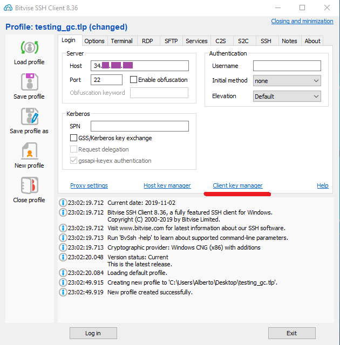This screenshot has height=345, width=340.
Task: Click the Bitvise cloud logo in title bar
Action: click(x=8, y=8)
